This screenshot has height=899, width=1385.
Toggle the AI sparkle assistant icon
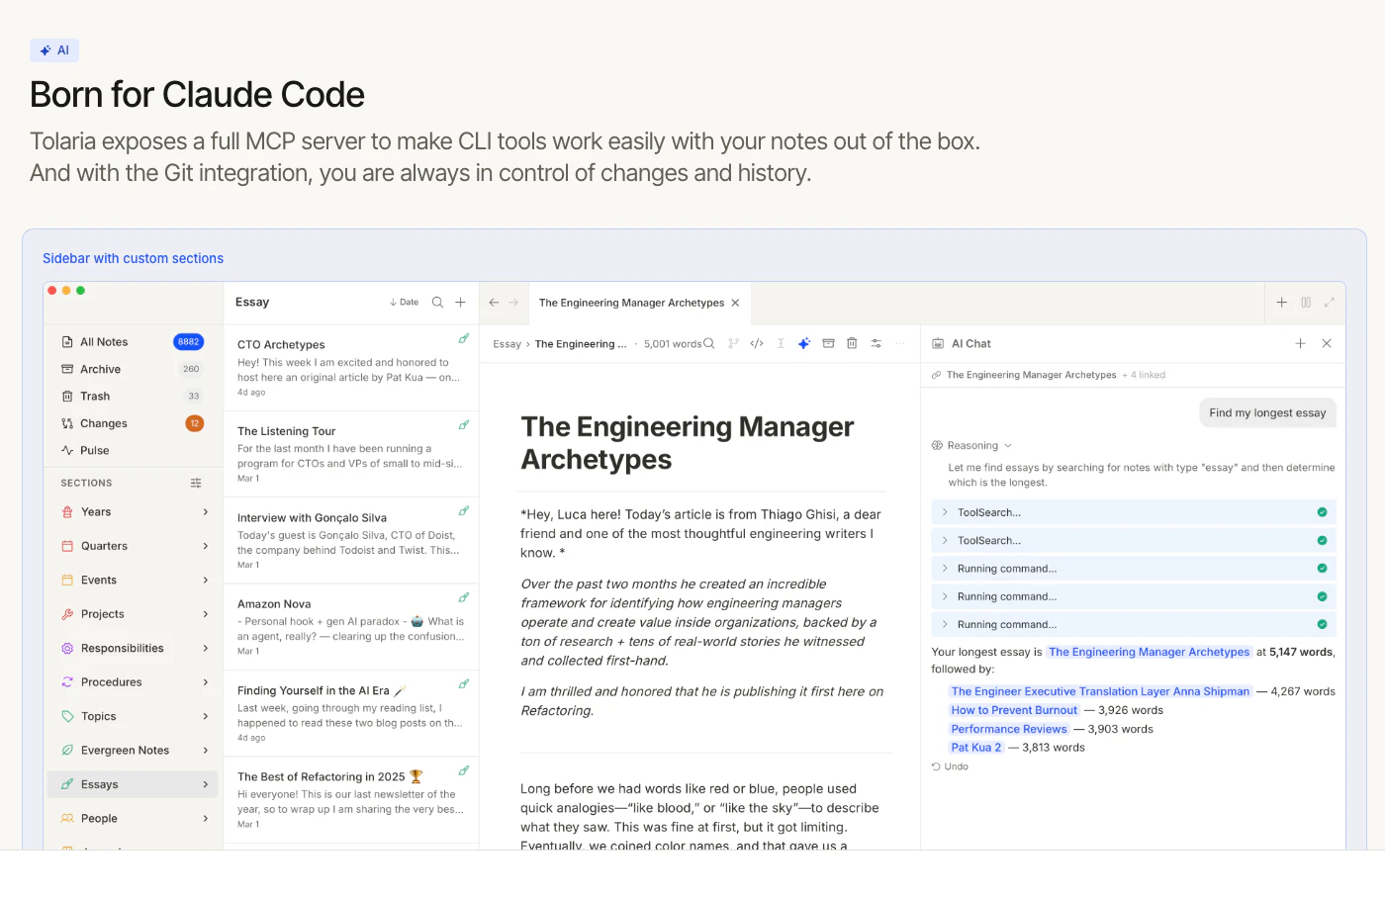[x=804, y=344]
